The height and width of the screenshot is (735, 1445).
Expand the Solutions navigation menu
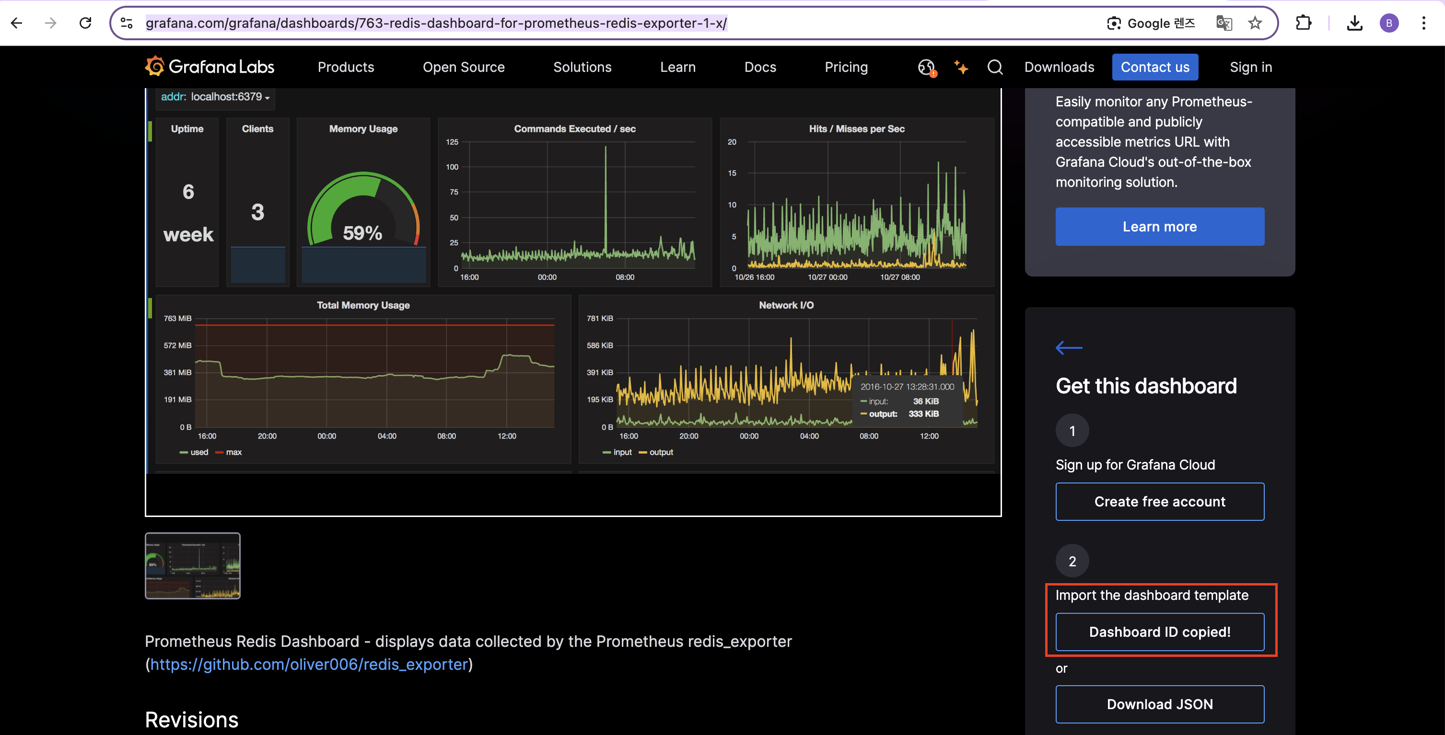[582, 67]
